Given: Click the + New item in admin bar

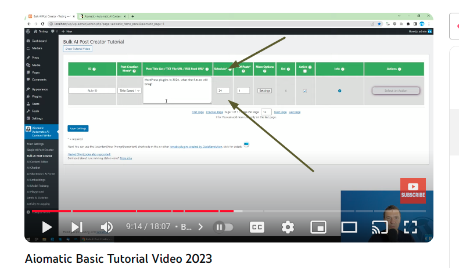Looking at the screenshot, I should 67,31.
